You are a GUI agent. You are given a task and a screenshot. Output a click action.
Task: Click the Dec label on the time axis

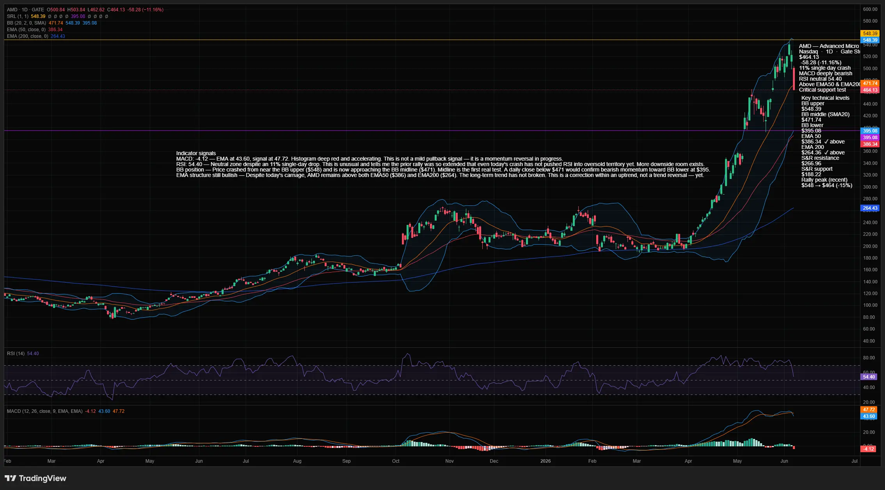[x=494, y=461]
